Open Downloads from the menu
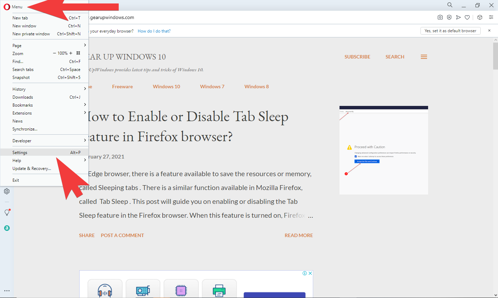The image size is (498, 298). (x=44, y=97)
